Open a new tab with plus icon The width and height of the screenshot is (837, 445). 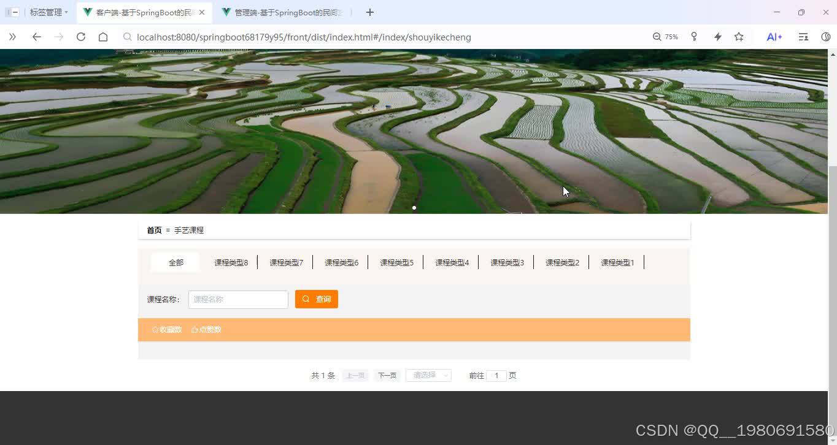click(x=369, y=12)
